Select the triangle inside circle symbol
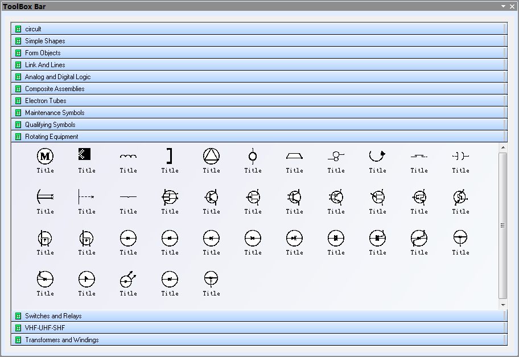The height and width of the screenshot is (357, 519). pos(211,156)
